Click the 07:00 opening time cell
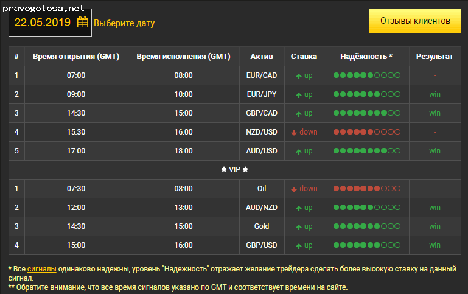468x294 pixels. tap(76, 75)
